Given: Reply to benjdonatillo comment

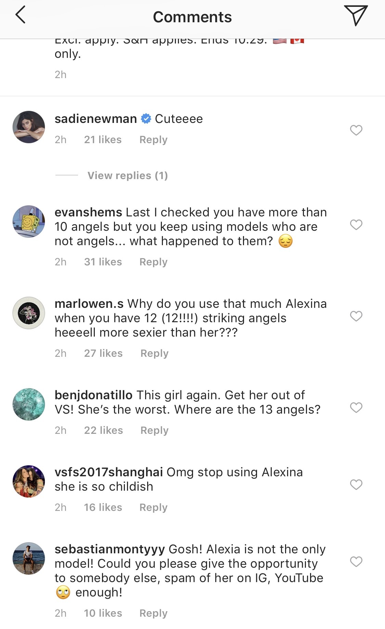Looking at the screenshot, I should (x=154, y=430).
